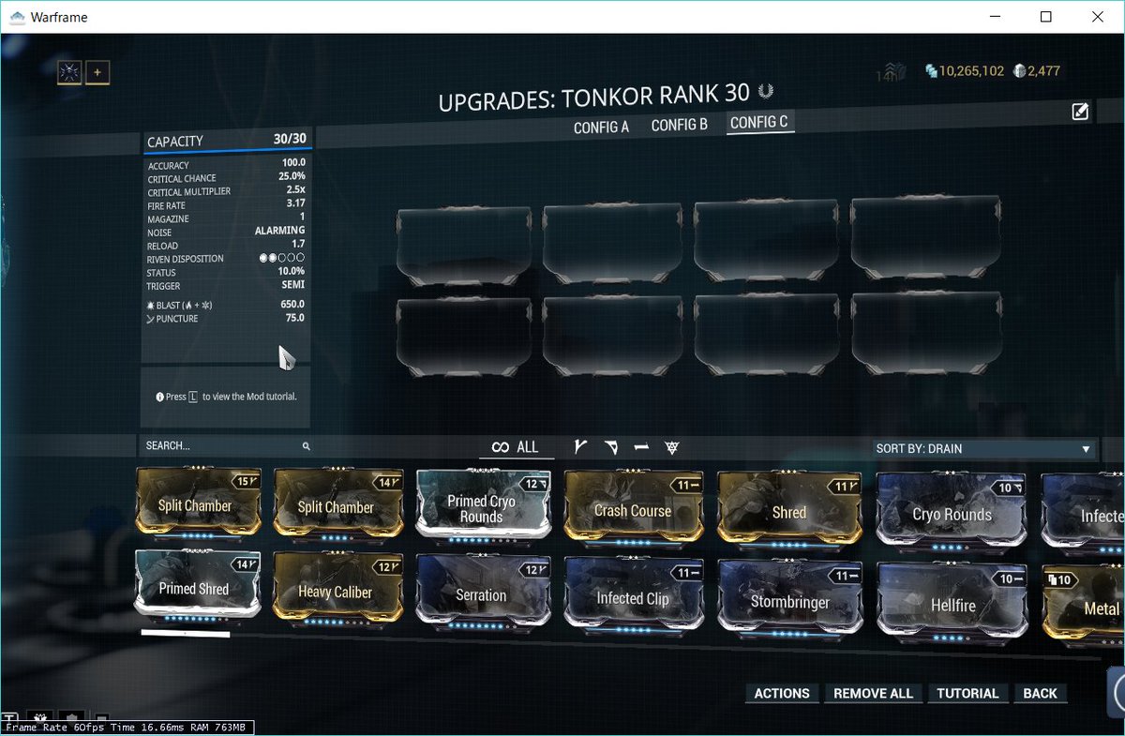Select the Split Chamber mod with drain 14
Screen dimensions: 1125x736
tap(337, 505)
